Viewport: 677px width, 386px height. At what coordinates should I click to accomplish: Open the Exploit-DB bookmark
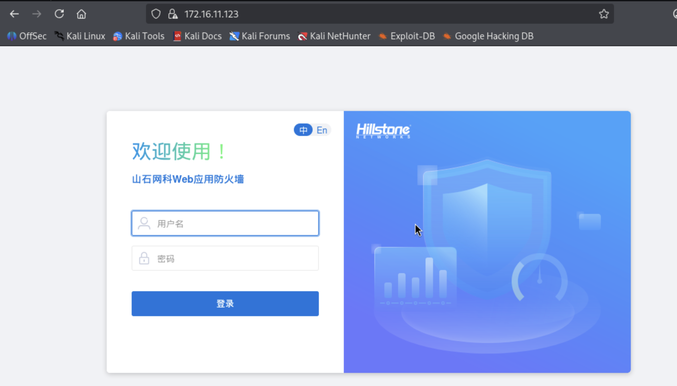coord(407,36)
